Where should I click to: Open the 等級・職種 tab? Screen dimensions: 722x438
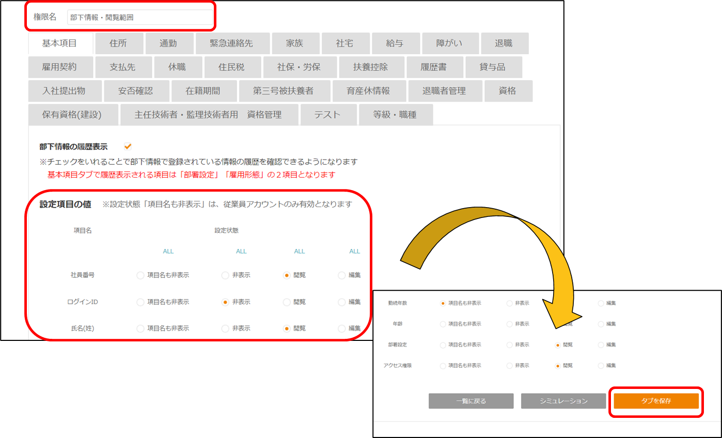pyautogui.click(x=395, y=115)
